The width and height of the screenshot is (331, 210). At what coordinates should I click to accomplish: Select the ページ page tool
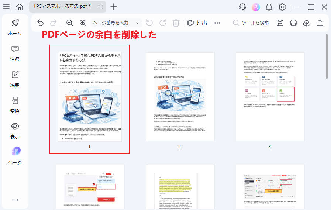[x=15, y=156]
